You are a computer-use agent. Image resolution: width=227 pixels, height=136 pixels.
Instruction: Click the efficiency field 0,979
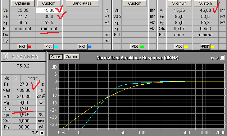tap(24, 115)
